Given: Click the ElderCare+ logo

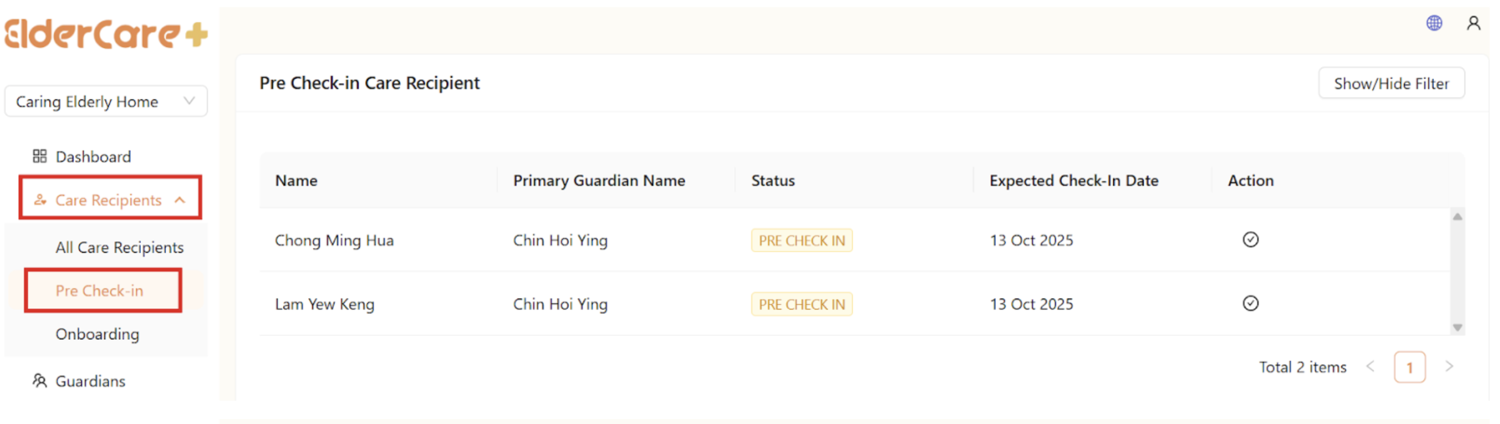Looking at the screenshot, I should 106,34.
